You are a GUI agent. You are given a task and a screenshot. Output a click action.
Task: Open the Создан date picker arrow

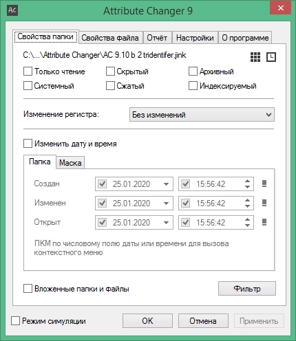166,184
